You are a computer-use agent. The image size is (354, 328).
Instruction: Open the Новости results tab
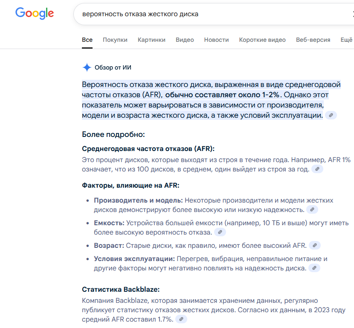[x=216, y=40]
